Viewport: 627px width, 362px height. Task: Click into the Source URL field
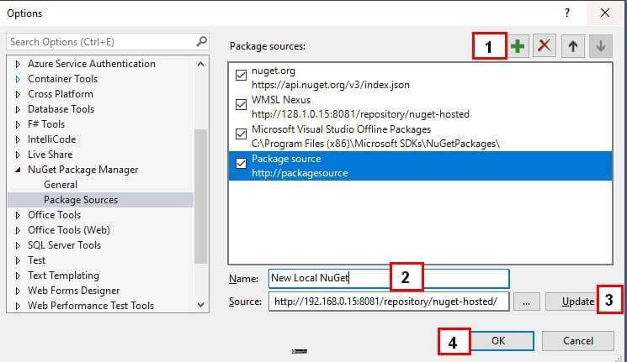pyautogui.click(x=389, y=302)
